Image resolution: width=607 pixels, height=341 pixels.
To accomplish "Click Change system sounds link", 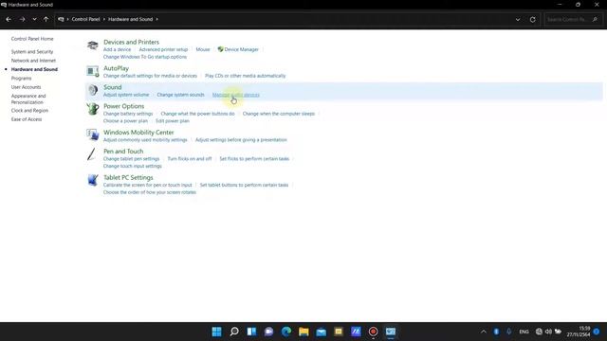I will (x=180, y=95).
